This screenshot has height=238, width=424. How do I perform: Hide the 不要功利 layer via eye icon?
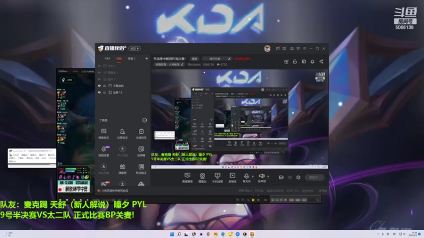pos(99,86)
